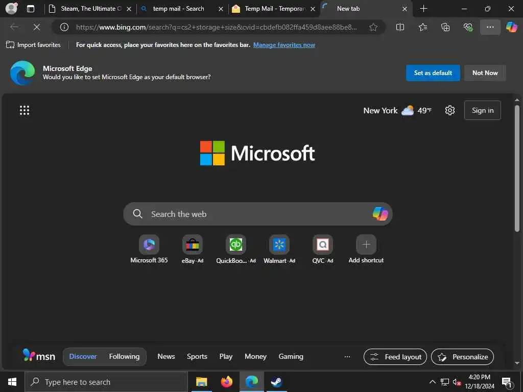Open the Favorites list icon

[422, 27]
